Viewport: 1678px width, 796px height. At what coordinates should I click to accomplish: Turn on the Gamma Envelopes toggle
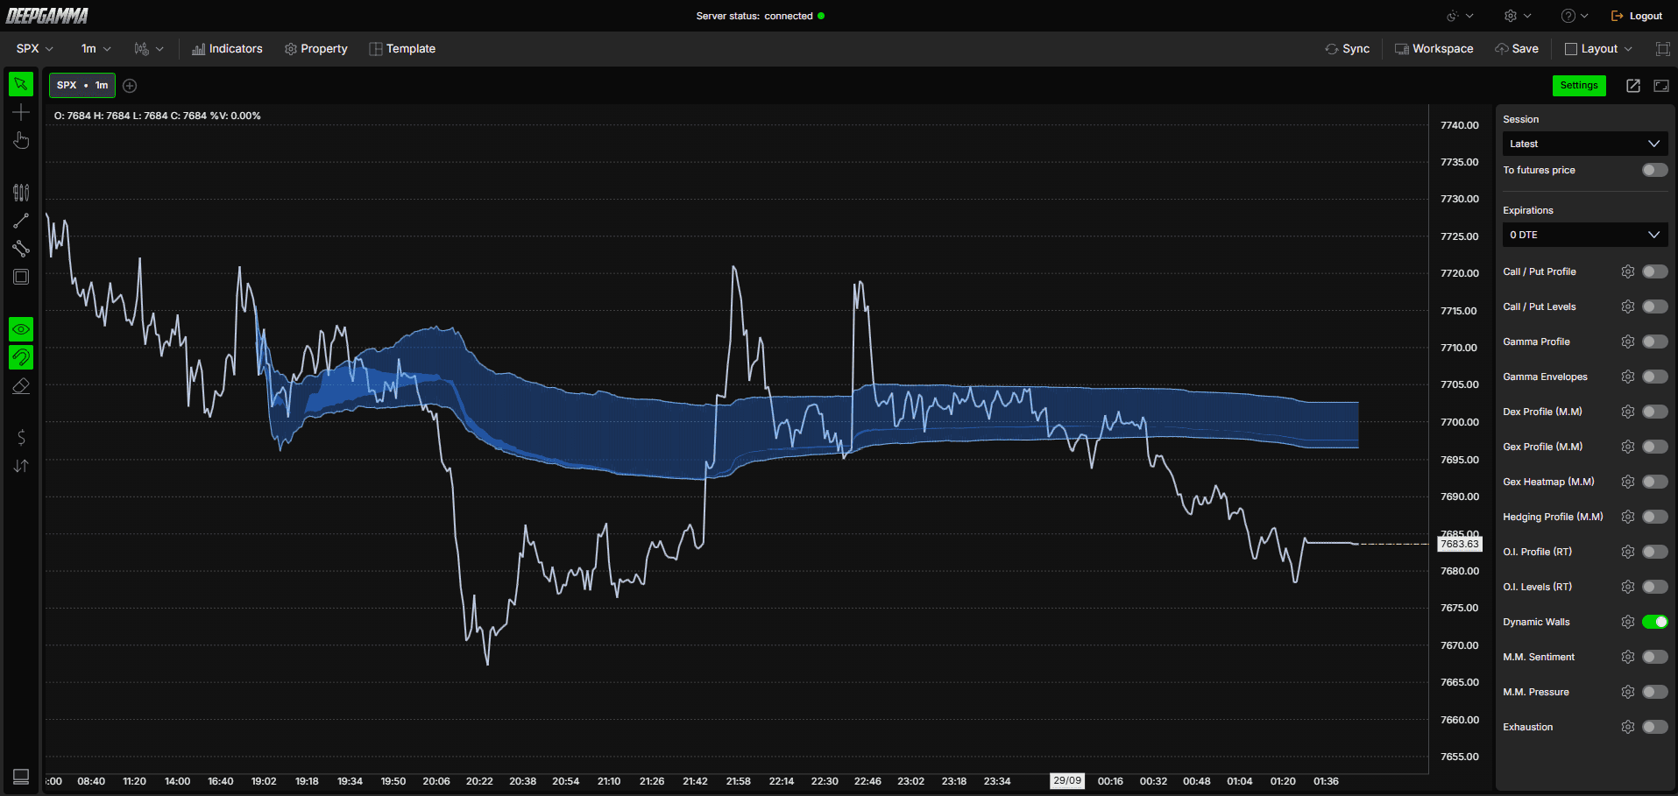[x=1655, y=377]
